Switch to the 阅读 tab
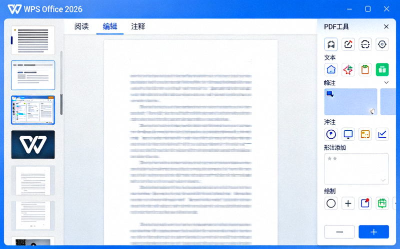The image size is (400, 249). [x=81, y=26]
